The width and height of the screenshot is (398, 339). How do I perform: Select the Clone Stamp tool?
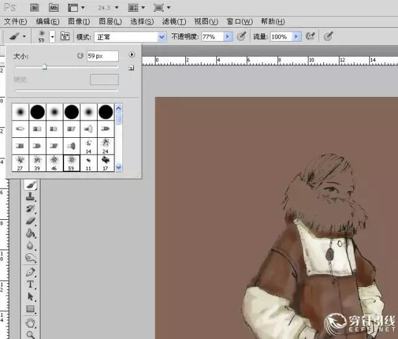click(x=30, y=196)
